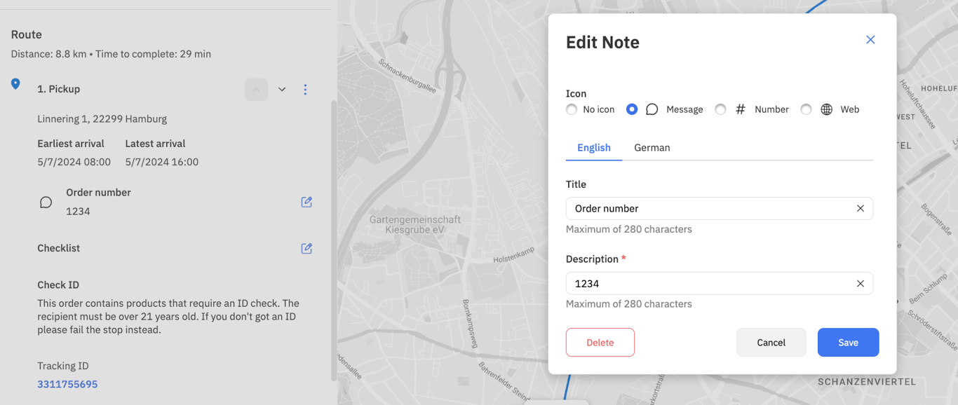Close the Edit Note dialog
This screenshot has width=958, height=405.
pyautogui.click(x=870, y=40)
